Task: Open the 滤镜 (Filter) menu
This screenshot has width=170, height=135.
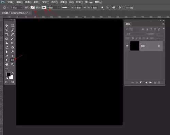Action: coord(64,2)
